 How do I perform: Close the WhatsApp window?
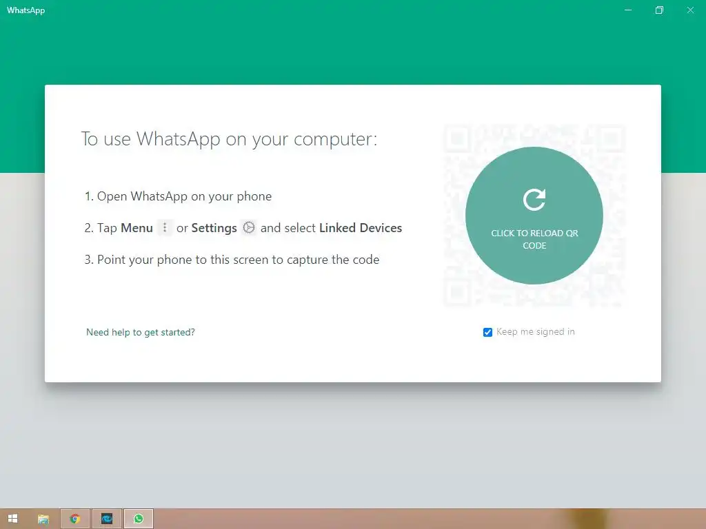pos(690,10)
